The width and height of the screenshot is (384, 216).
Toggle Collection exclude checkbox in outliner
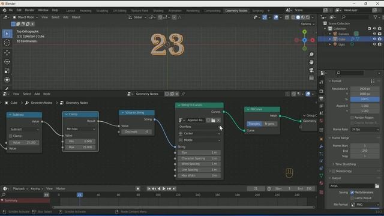pos(370,29)
